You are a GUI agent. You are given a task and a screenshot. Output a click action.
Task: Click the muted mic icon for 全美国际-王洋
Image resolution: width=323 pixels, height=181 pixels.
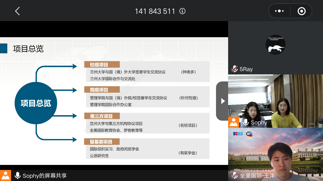(235, 175)
